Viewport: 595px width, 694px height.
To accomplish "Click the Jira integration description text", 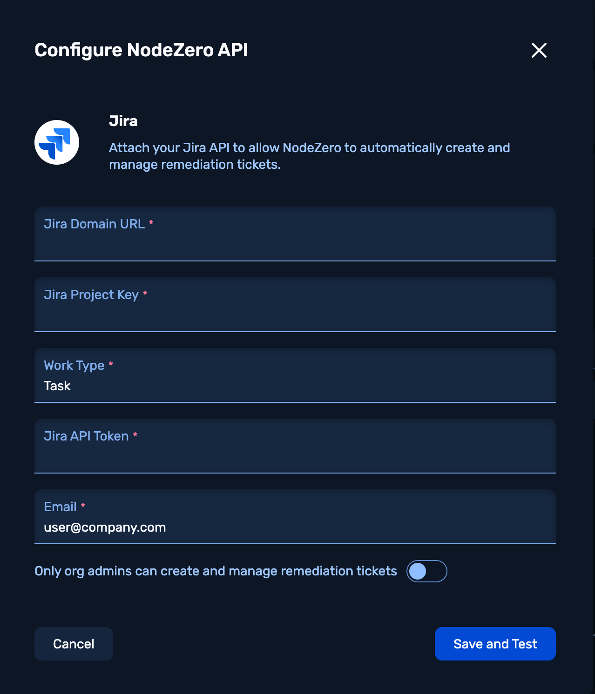I will [x=309, y=156].
